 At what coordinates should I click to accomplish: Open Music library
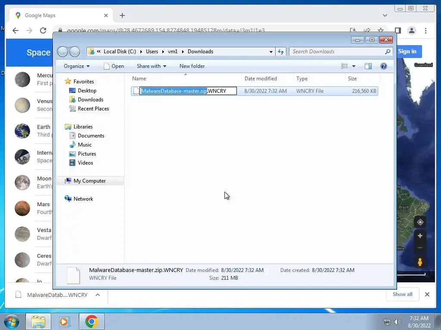[x=84, y=145]
